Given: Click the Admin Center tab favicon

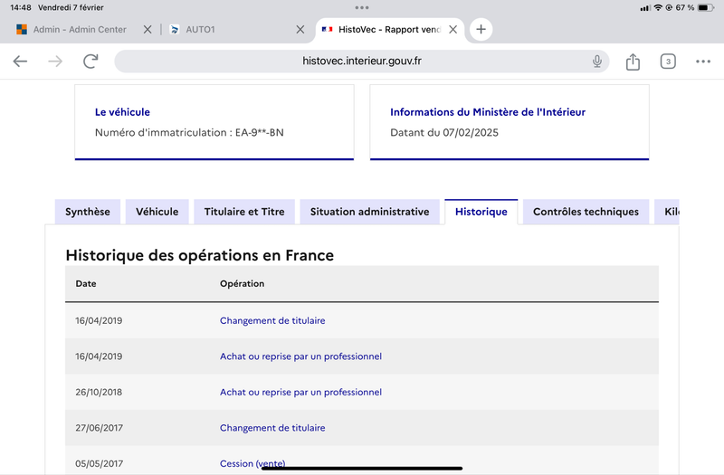Looking at the screenshot, I should (x=21, y=30).
